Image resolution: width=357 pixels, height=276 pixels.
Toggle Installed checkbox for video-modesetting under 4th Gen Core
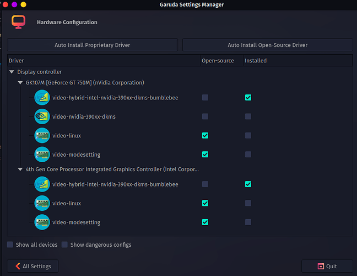(x=248, y=222)
